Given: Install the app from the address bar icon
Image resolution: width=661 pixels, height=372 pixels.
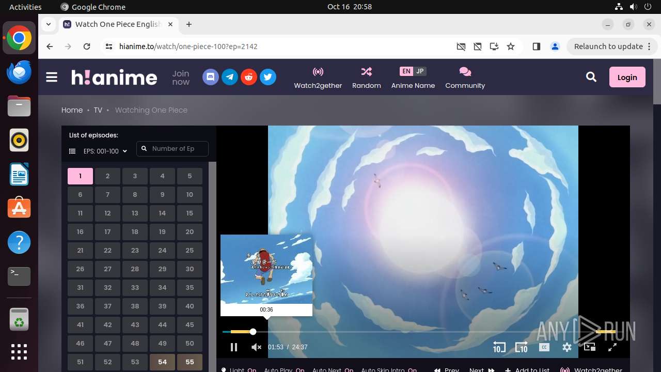Looking at the screenshot, I should (494, 47).
